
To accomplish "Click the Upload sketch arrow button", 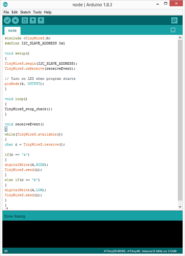I will [x=15, y=20].
